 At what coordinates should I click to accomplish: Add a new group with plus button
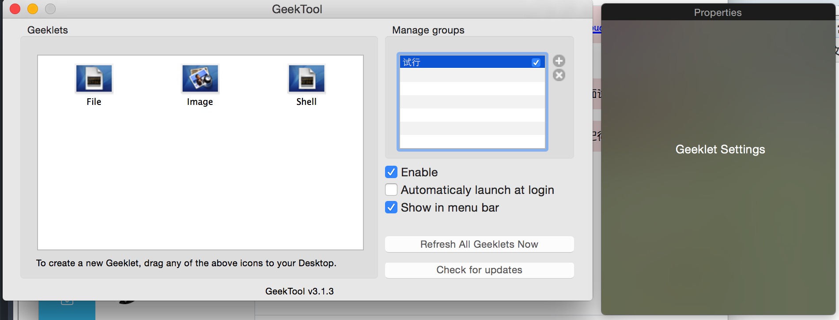tap(559, 61)
